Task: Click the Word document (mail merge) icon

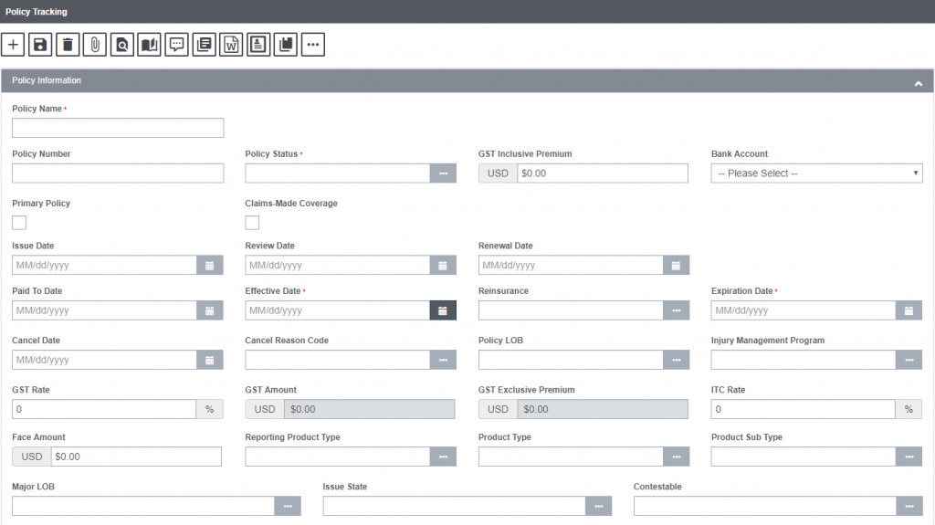Action: pos(231,45)
